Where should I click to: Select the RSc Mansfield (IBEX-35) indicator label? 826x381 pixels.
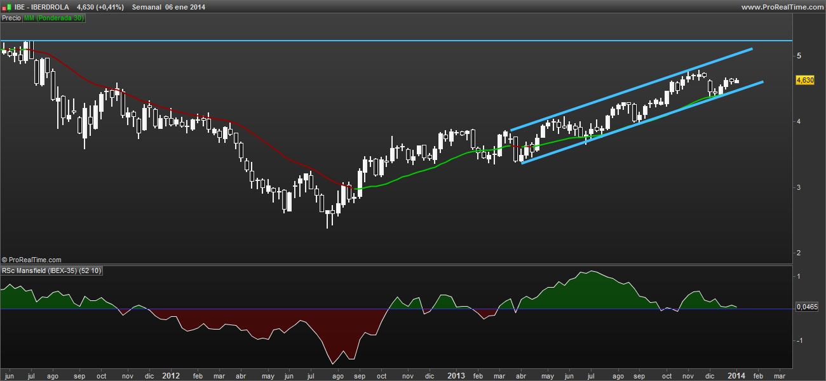tap(52, 271)
